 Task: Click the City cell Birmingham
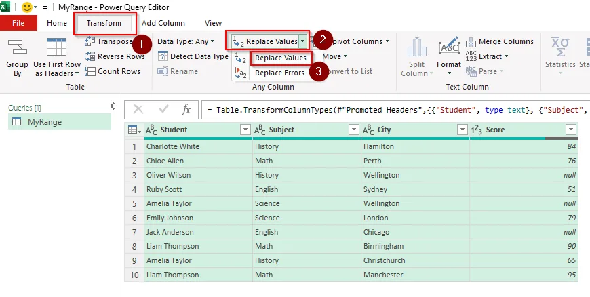click(416, 246)
